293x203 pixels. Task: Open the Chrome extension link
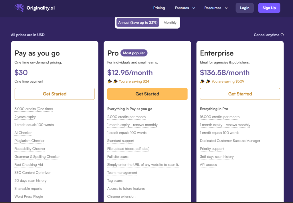point(121,197)
